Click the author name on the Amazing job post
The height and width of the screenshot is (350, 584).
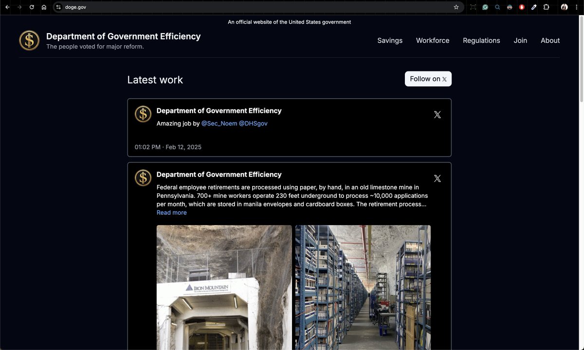pos(219,110)
